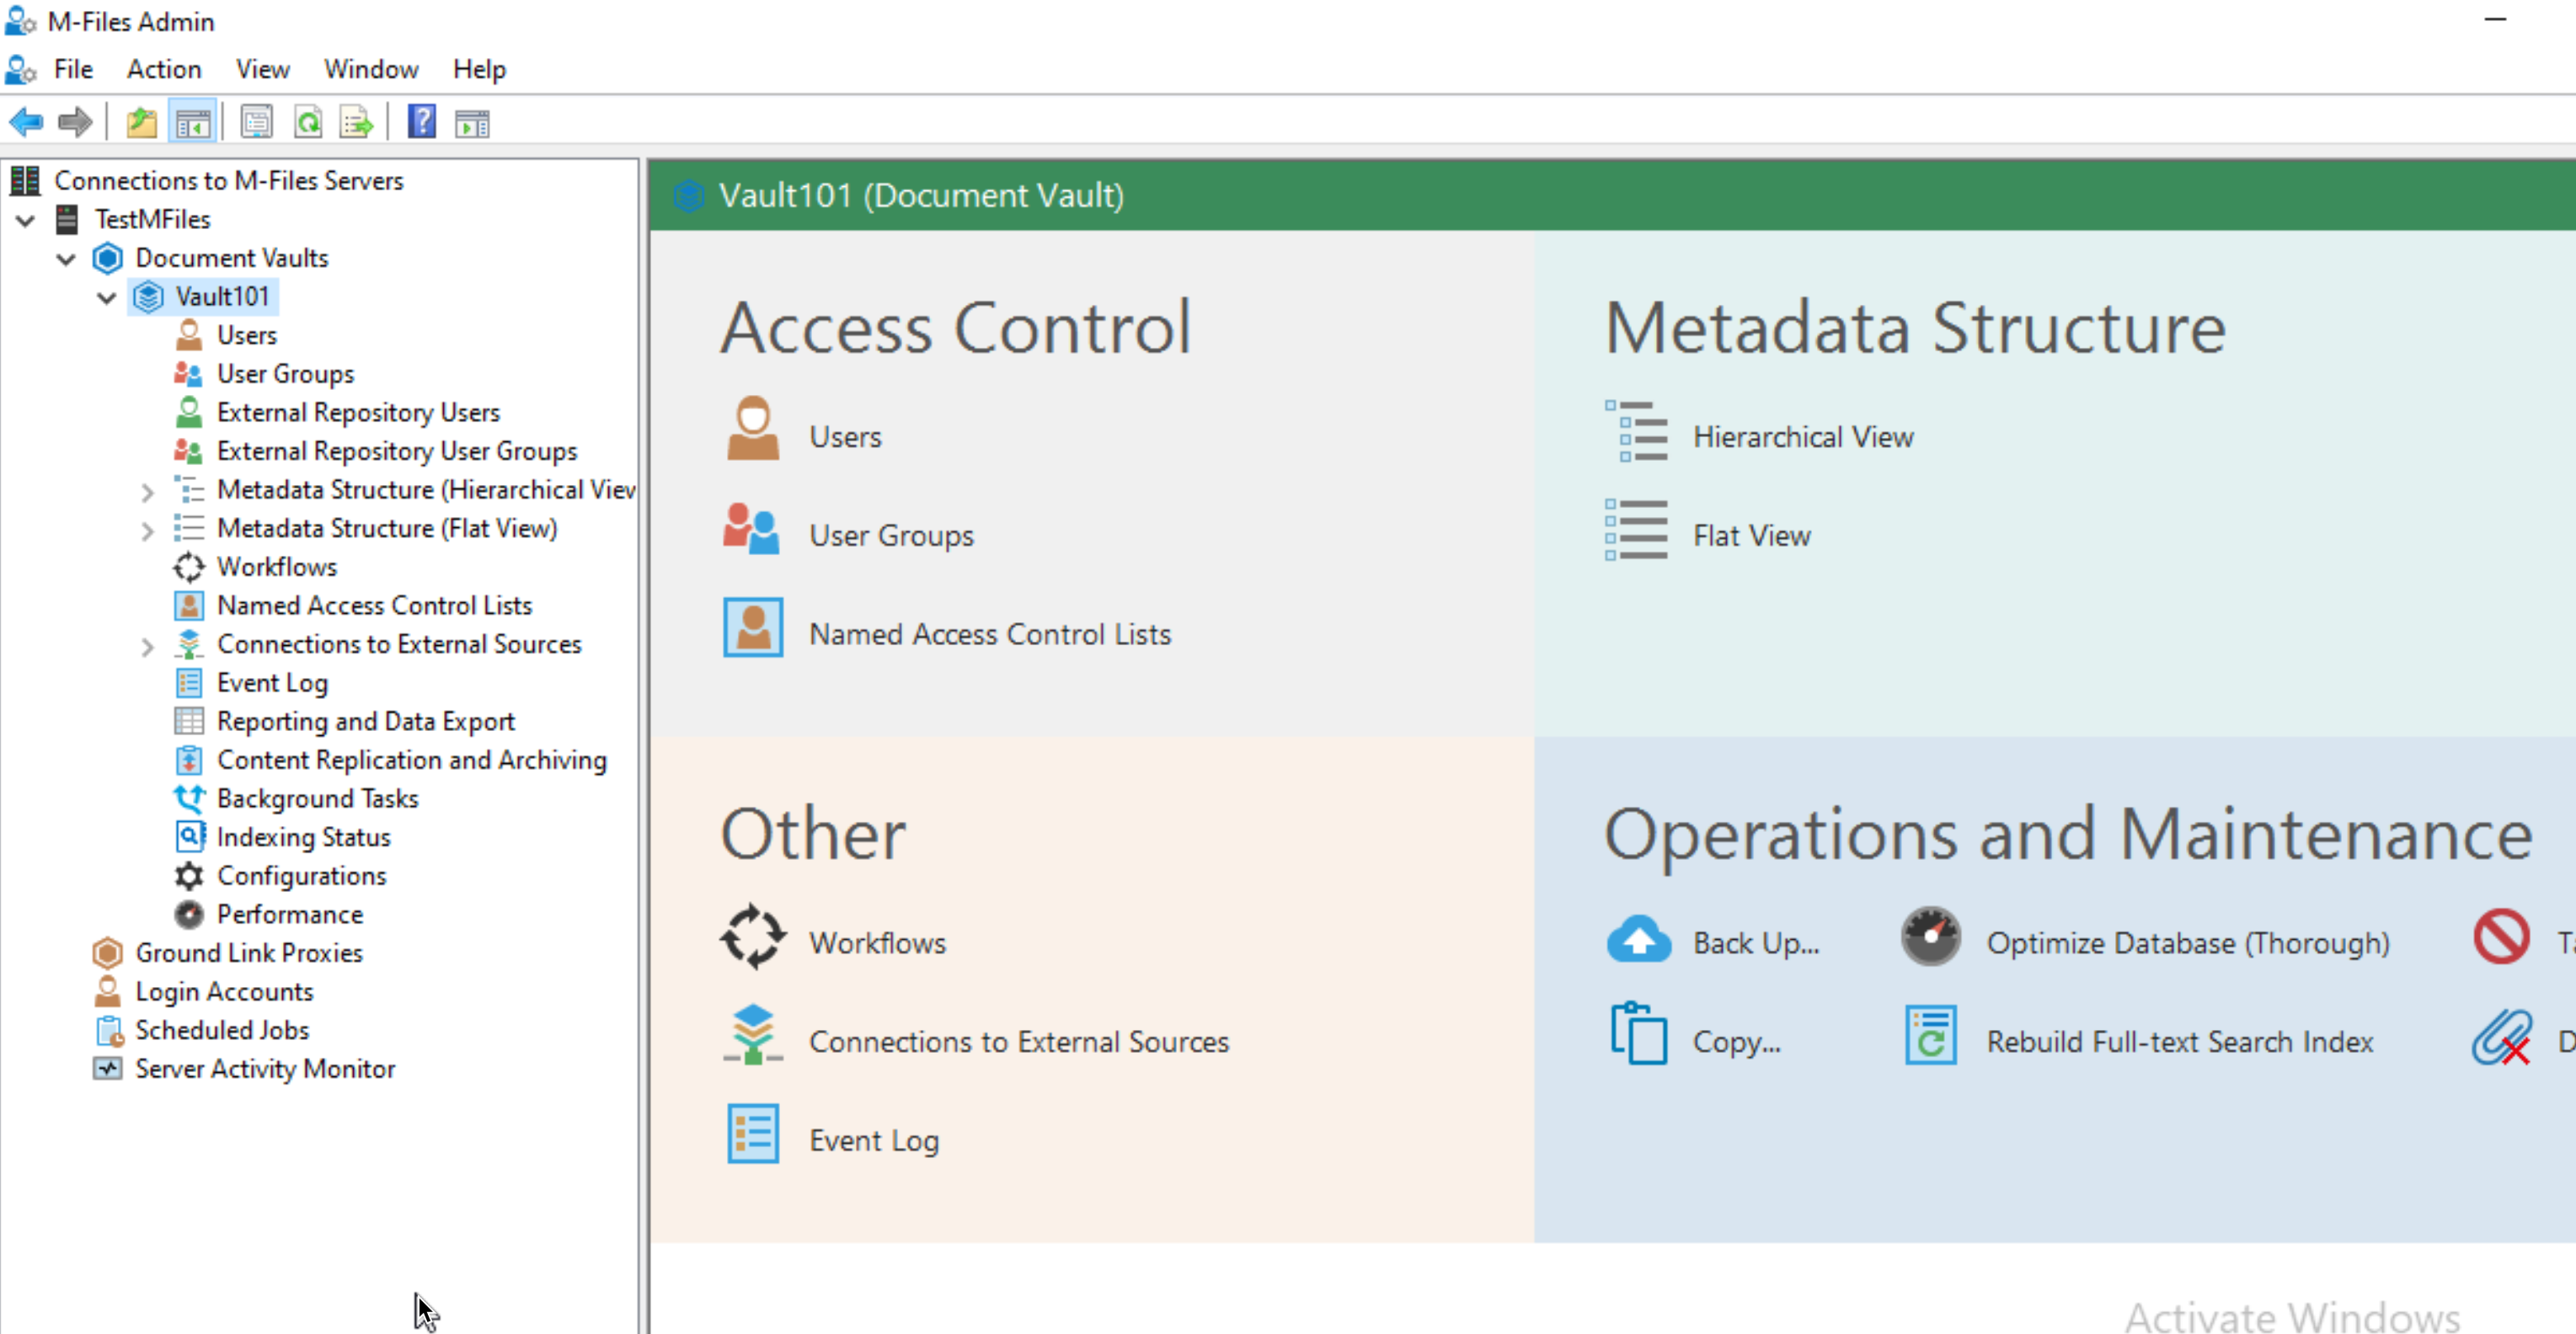Select Reporting and Data Export tree item
The image size is (2576, 1334).
pos(365,722)
